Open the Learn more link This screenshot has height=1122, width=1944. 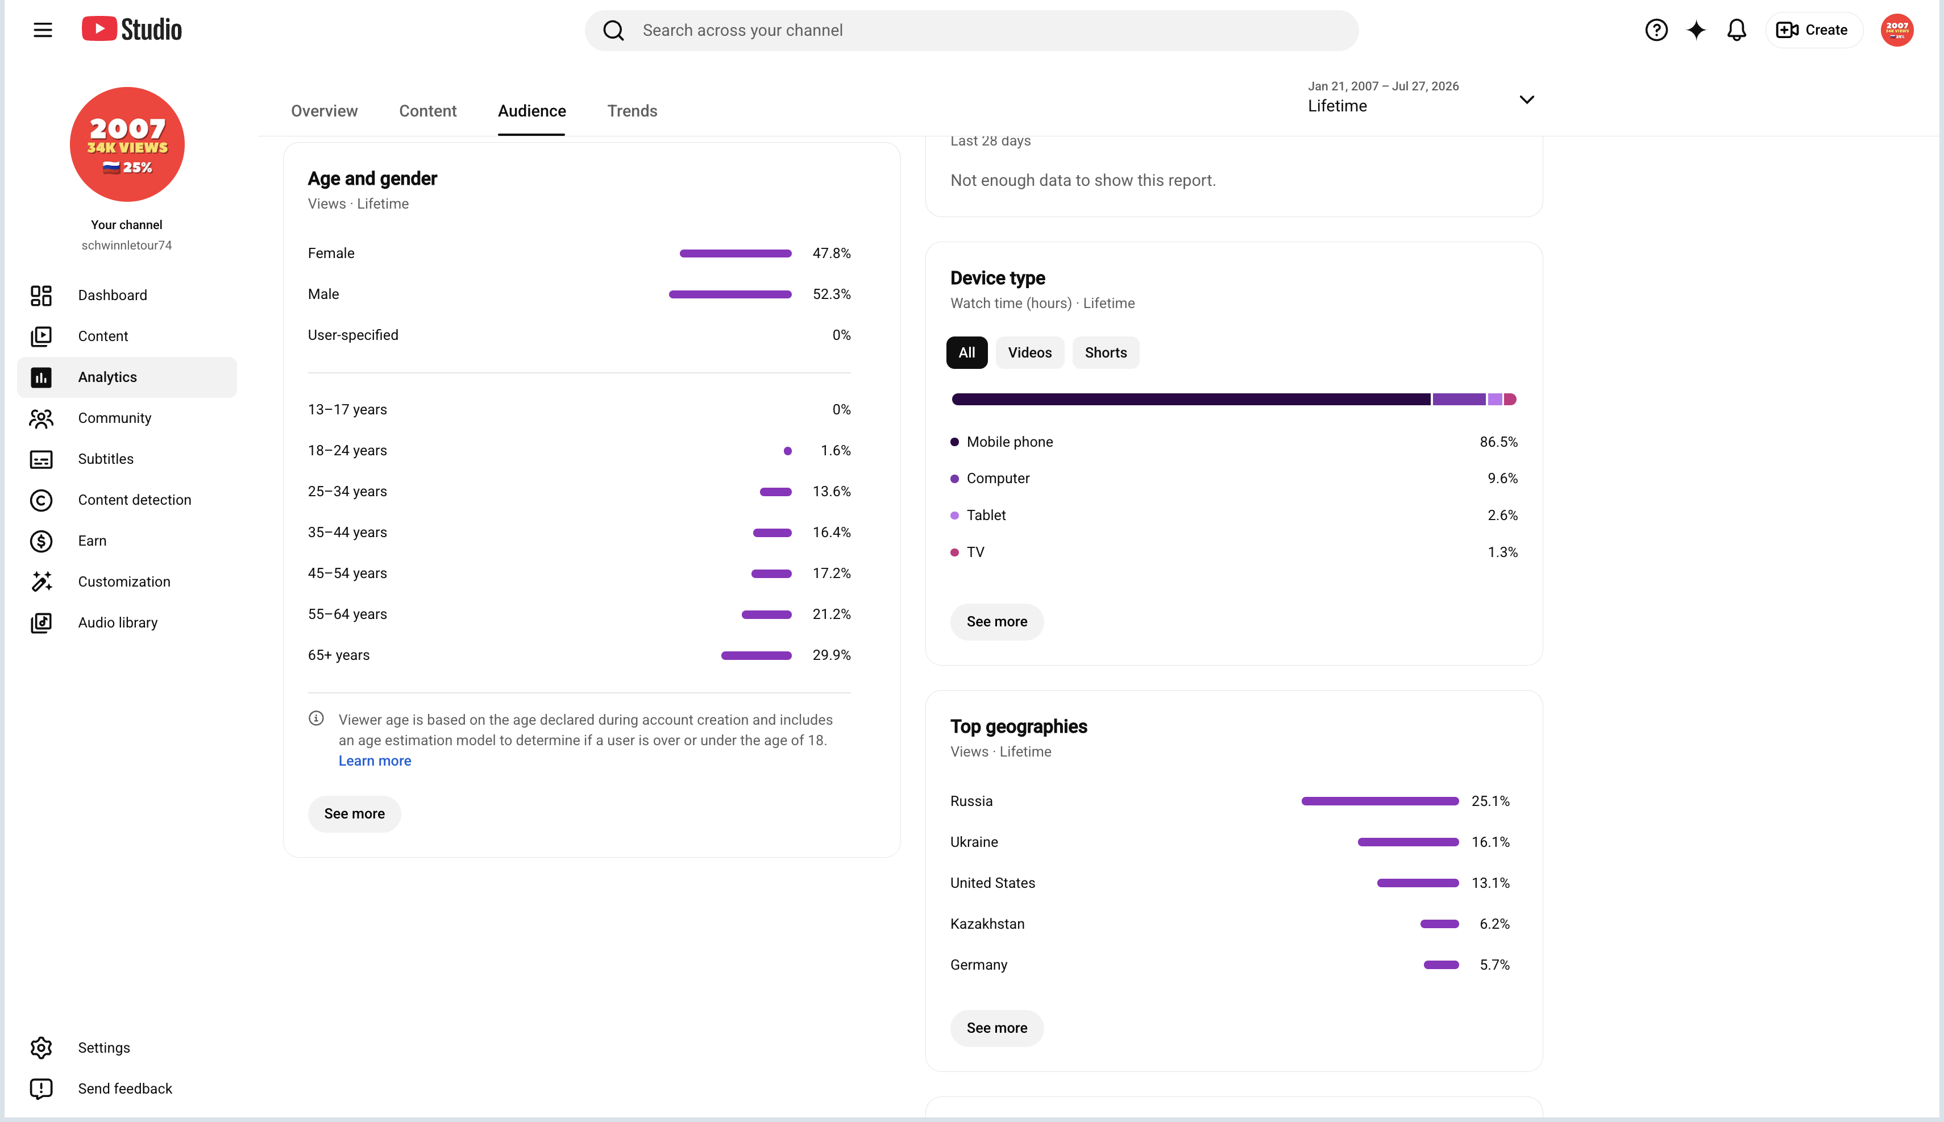pos(375,762)
